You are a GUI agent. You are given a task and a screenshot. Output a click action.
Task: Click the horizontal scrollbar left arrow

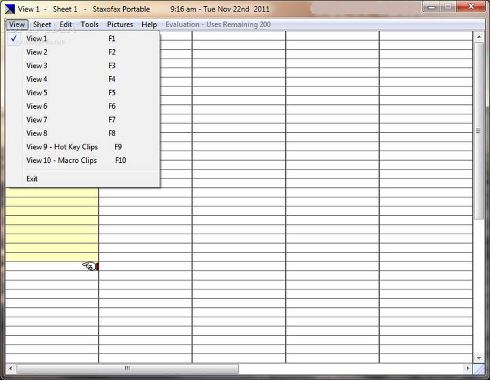10,368
